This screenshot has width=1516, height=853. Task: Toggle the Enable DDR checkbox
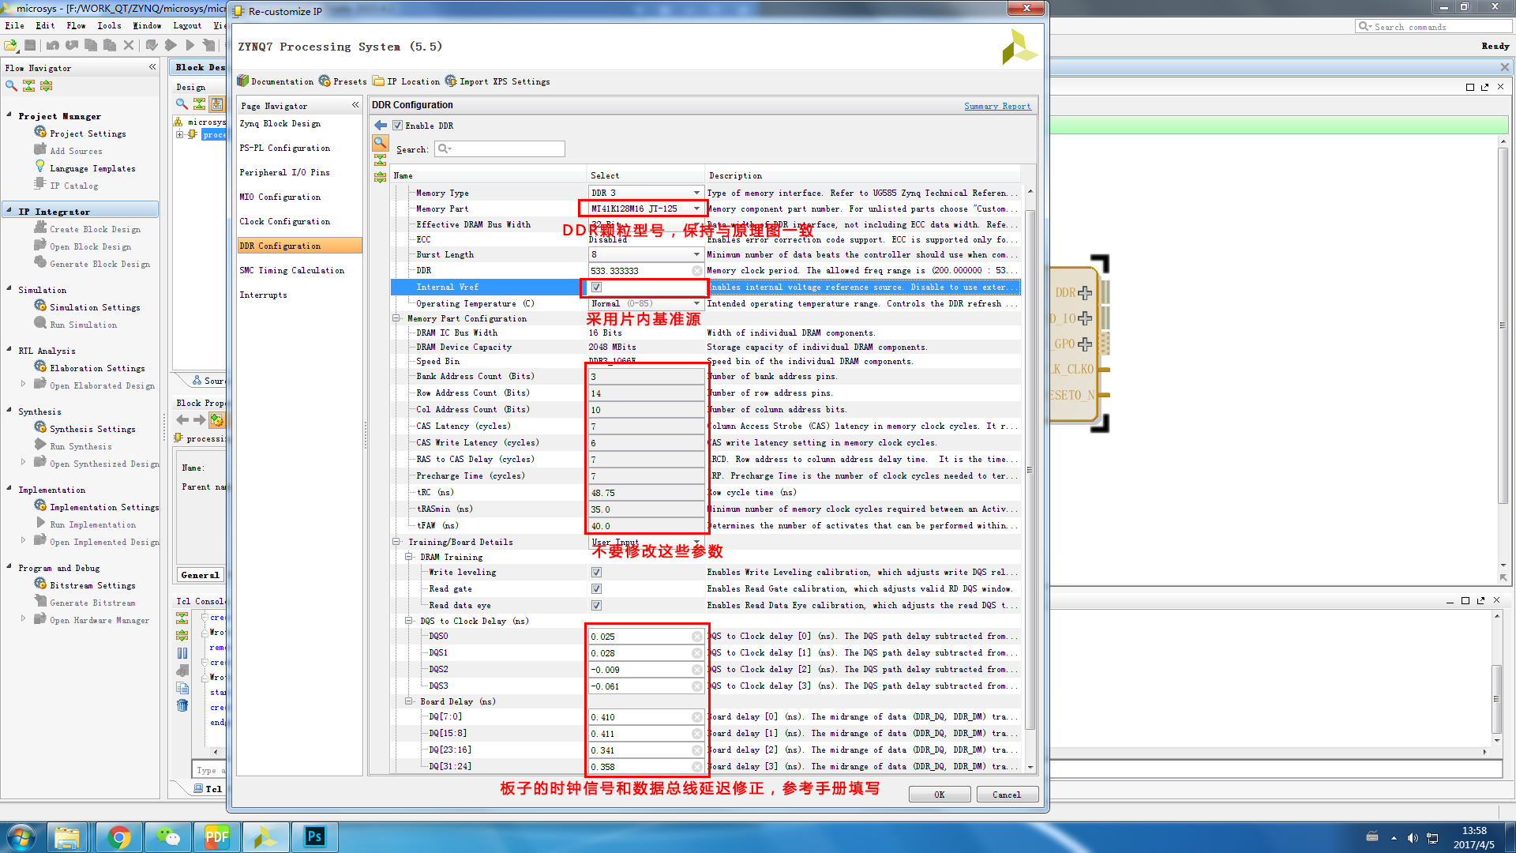[398, 126]
